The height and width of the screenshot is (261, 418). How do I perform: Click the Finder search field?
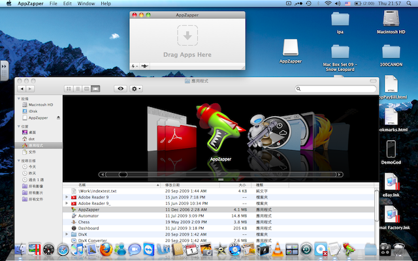click(x=336, y=89)
